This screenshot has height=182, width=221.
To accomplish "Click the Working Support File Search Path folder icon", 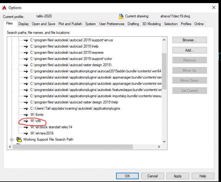I will click(x=19, y=140).
